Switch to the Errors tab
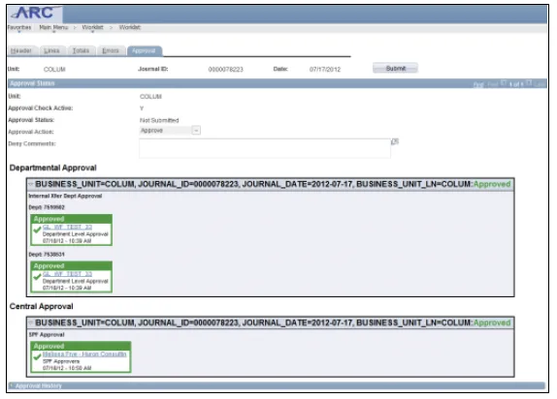Screen dimensions: 557x399 (111, 50)
